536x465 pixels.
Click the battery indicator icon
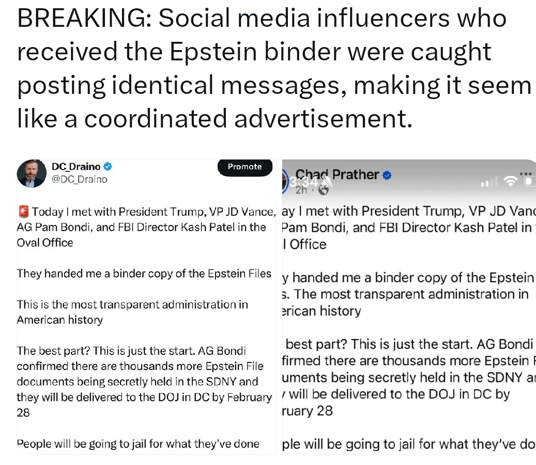click(530, 181)
